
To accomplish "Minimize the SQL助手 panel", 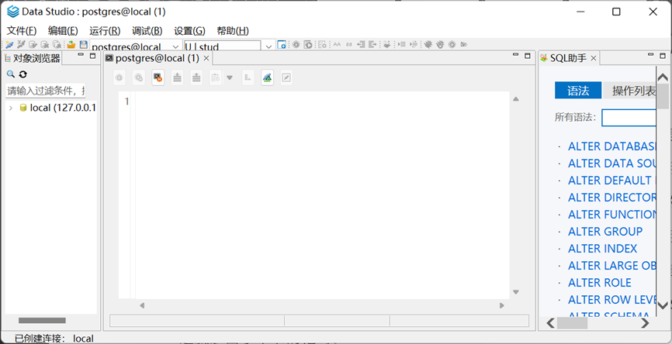I will click(651, 55).
